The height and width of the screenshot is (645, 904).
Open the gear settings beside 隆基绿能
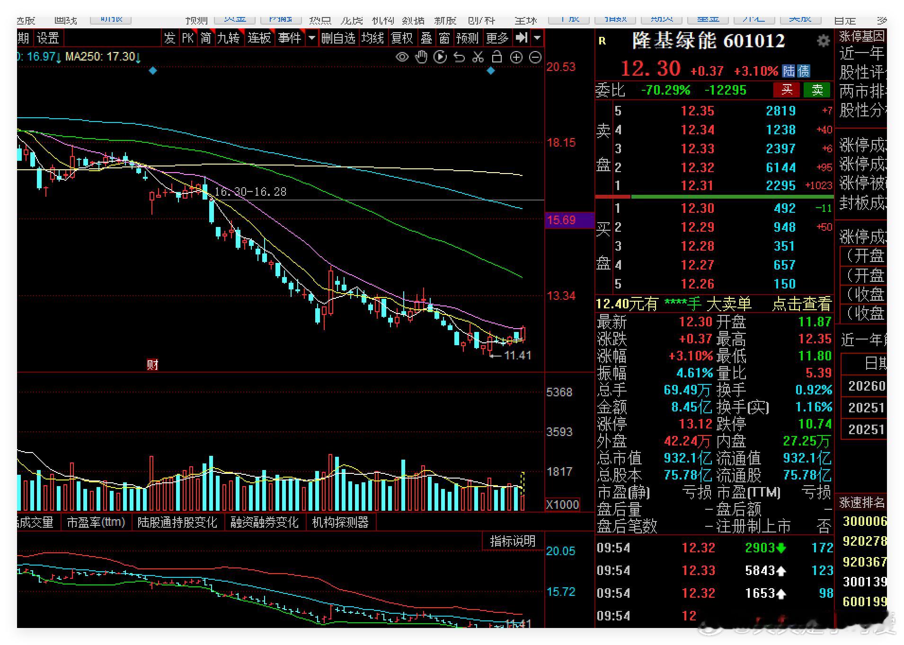824,41
